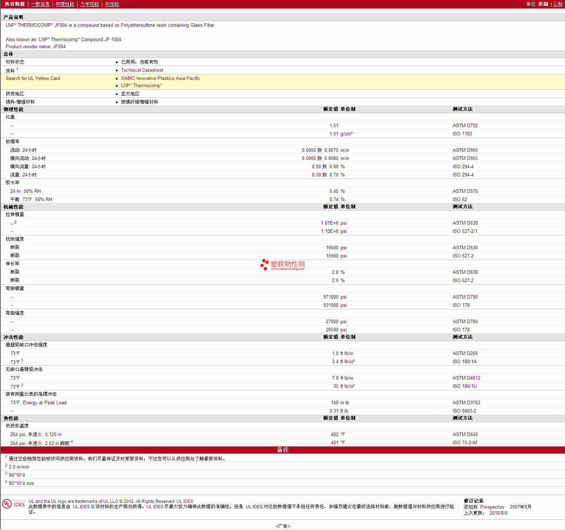
Task: Switch to the 力学性能 tab
Action: pyautogui.click(x=89, y=4)
